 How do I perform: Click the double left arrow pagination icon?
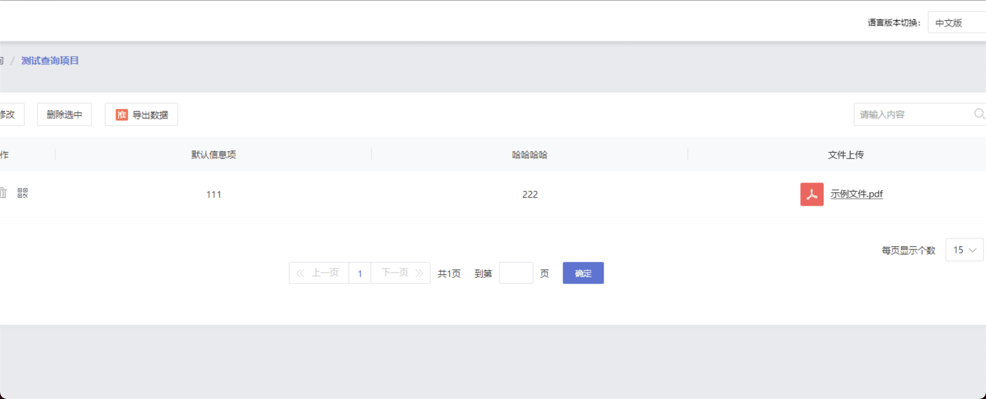pyautogui.click(x=300, y=273)
